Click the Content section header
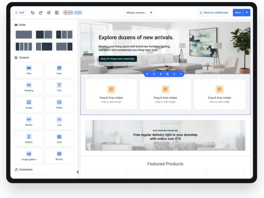This screenshot has width=264, height=198. click(22, 58)
